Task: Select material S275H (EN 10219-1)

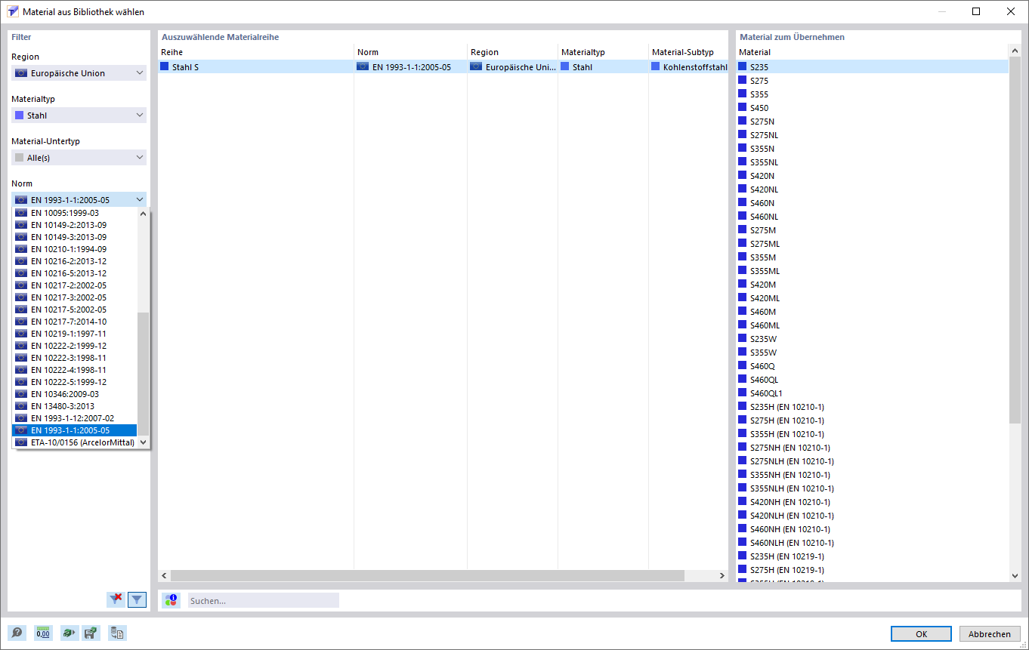Action: point(873,570)
